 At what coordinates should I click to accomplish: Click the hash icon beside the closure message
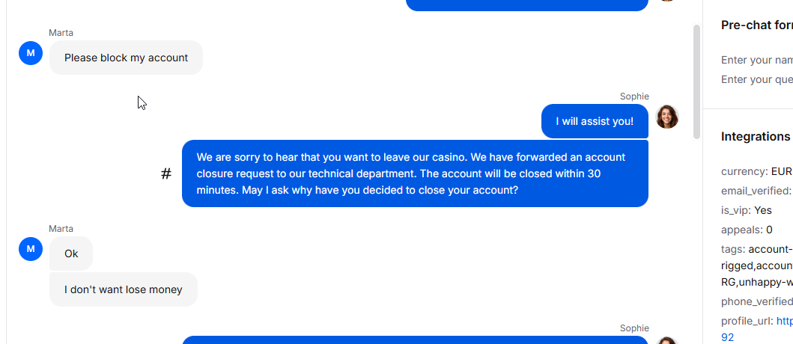coord(166,173)
